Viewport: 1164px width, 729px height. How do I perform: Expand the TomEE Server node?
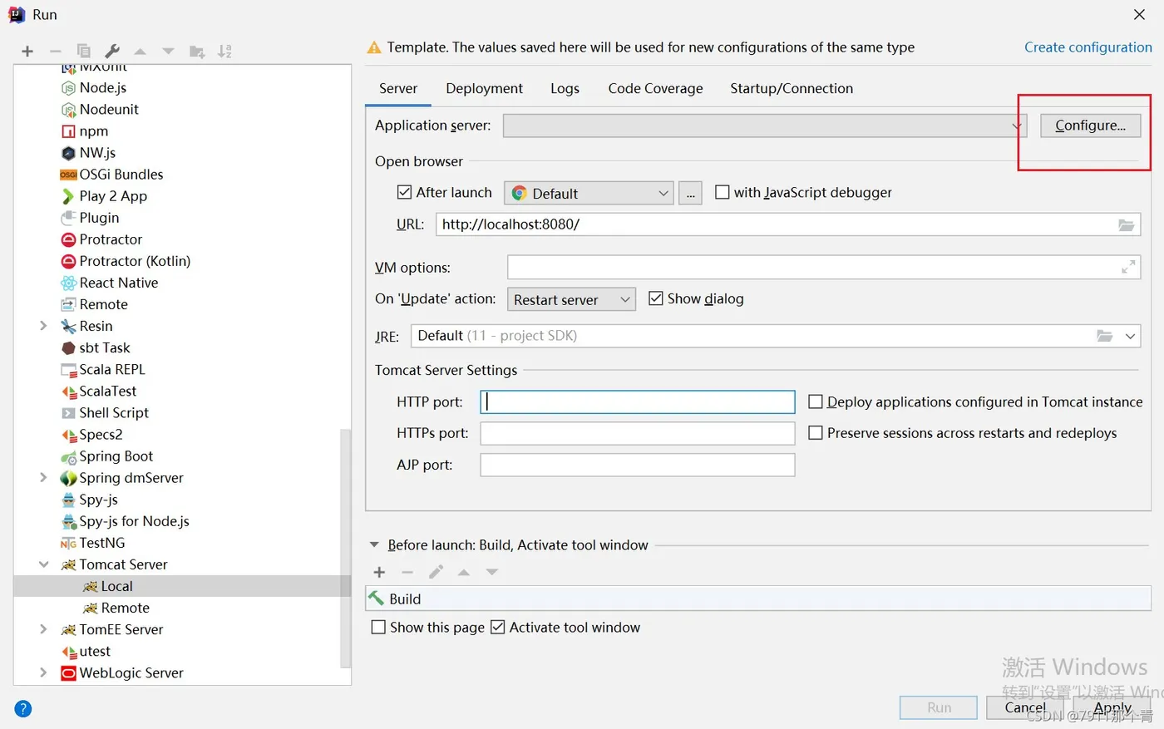[43, 629]
